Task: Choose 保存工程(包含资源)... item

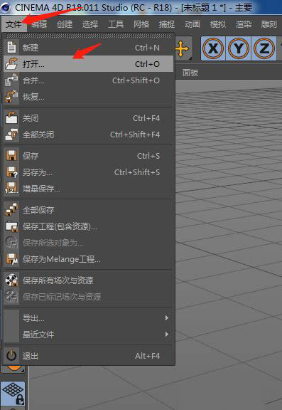Action: [88, 226]
